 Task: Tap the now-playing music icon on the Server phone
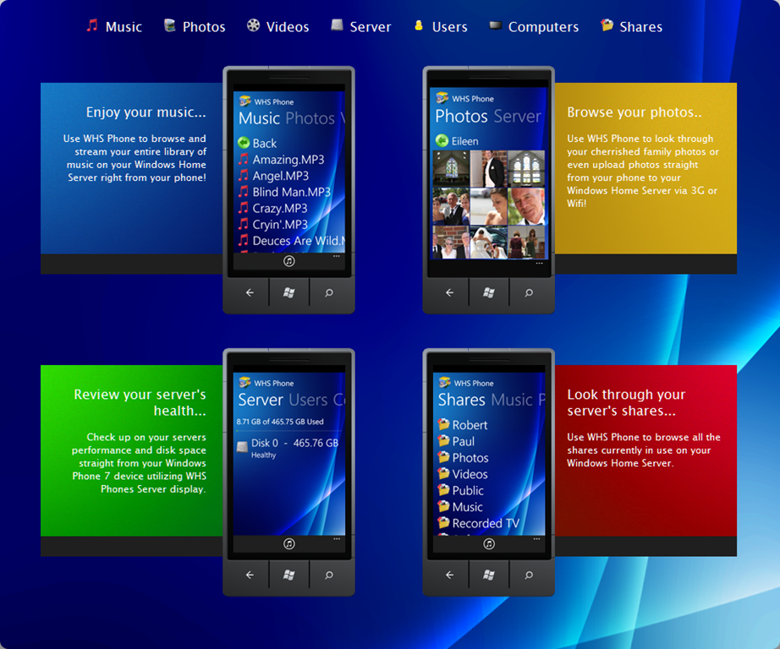(289, 543)
